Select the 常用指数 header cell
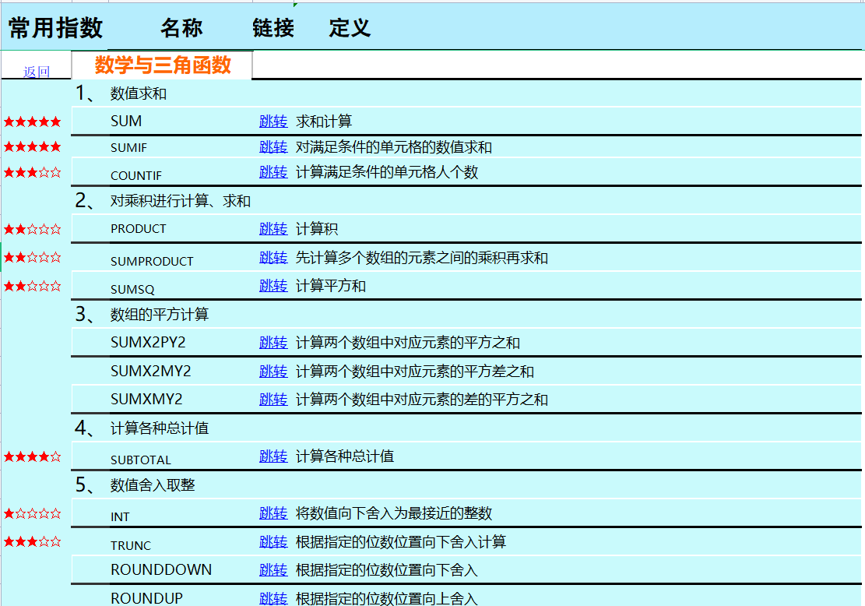This screenshot has width=865, height=606. 55,27
